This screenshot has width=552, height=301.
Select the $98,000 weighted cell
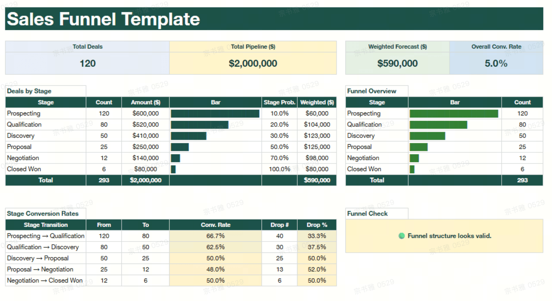[x=317, y=158]
